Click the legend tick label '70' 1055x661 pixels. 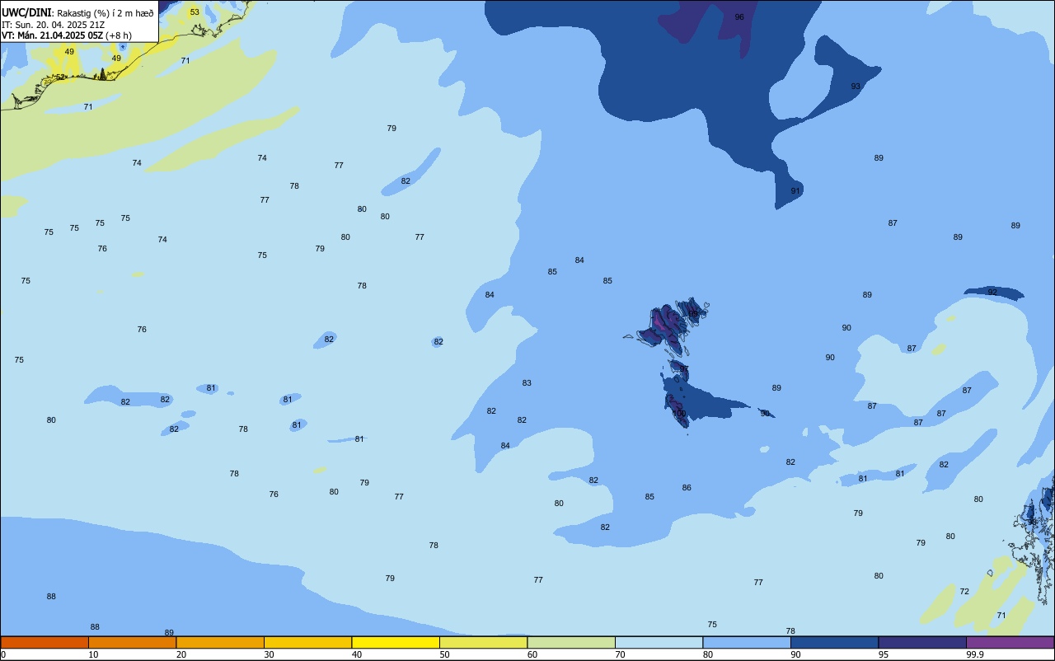620,654
